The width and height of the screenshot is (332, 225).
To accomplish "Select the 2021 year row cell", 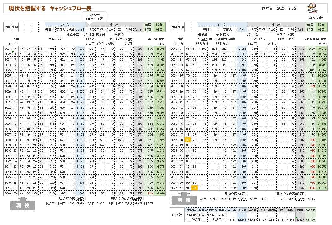I will pos(8,49).
